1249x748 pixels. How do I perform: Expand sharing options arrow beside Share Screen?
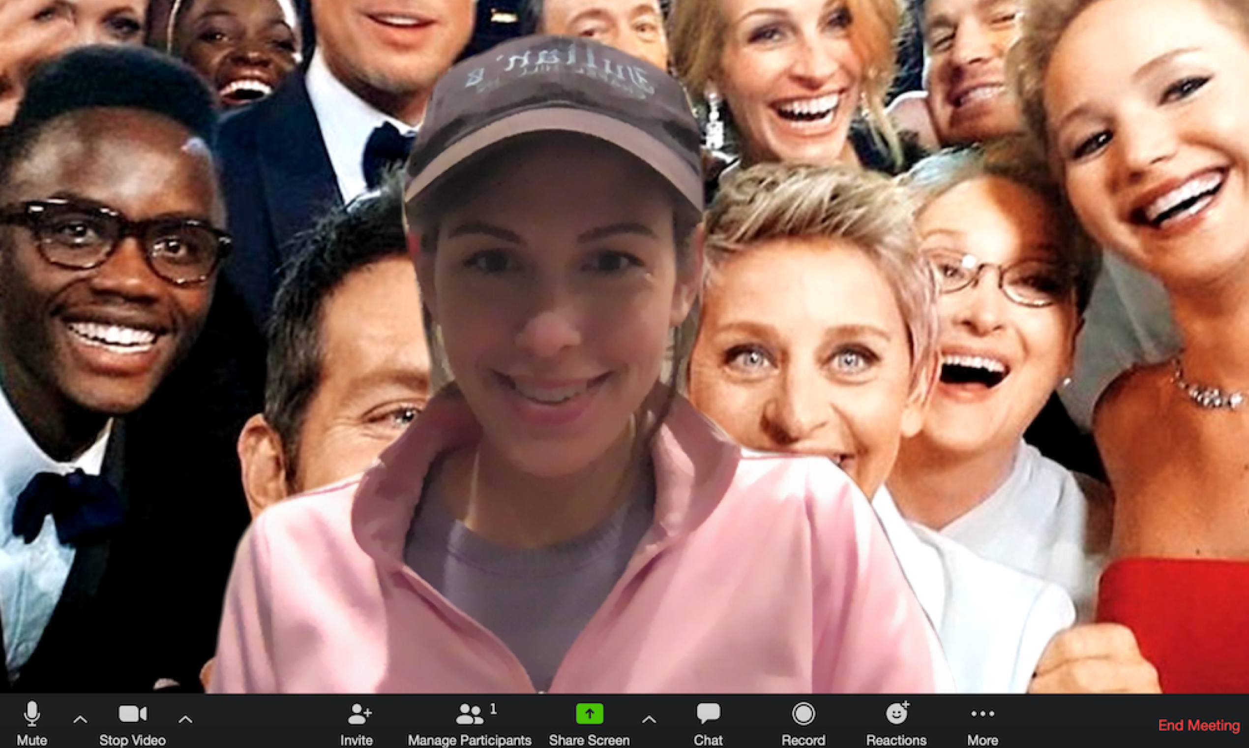coord(649,720)
